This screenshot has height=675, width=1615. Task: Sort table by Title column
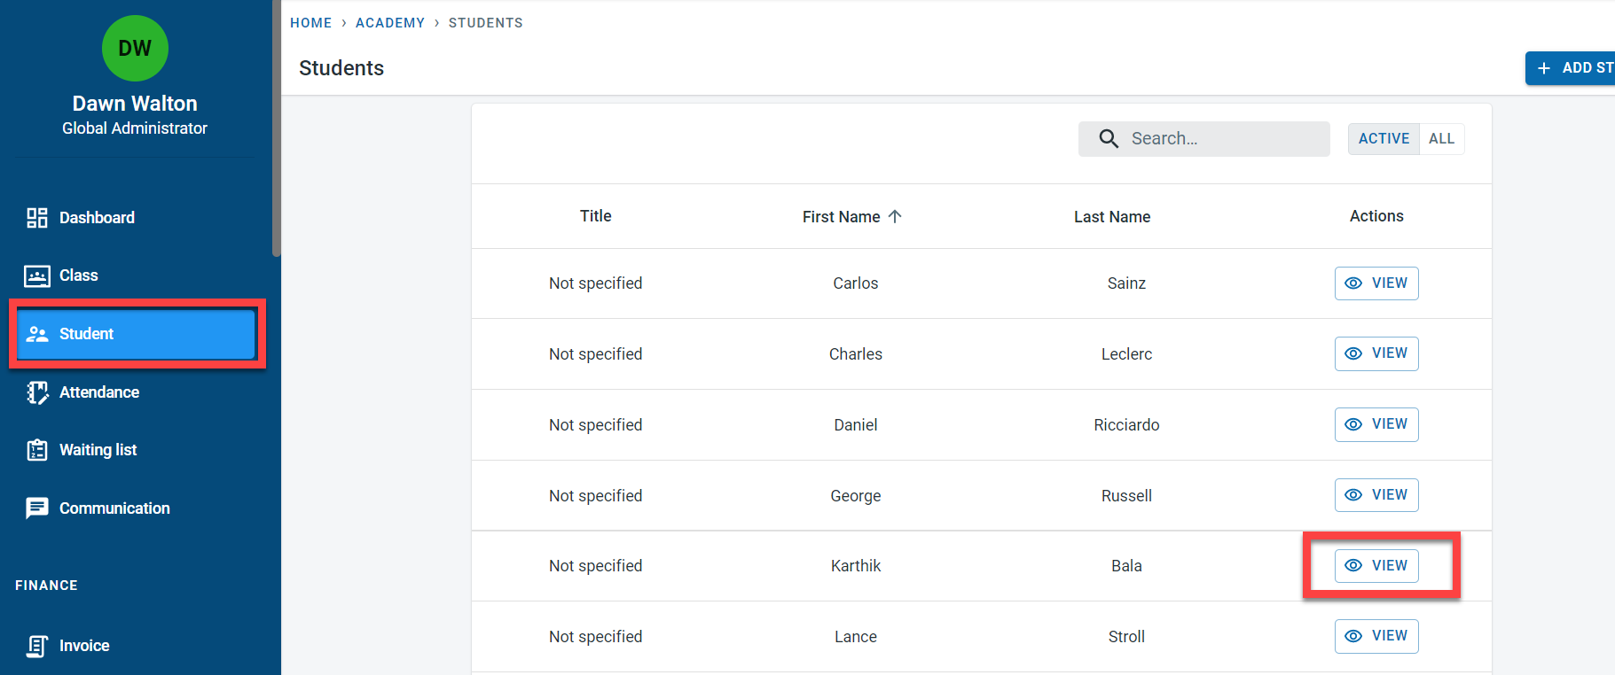click(x=595, y=216)
